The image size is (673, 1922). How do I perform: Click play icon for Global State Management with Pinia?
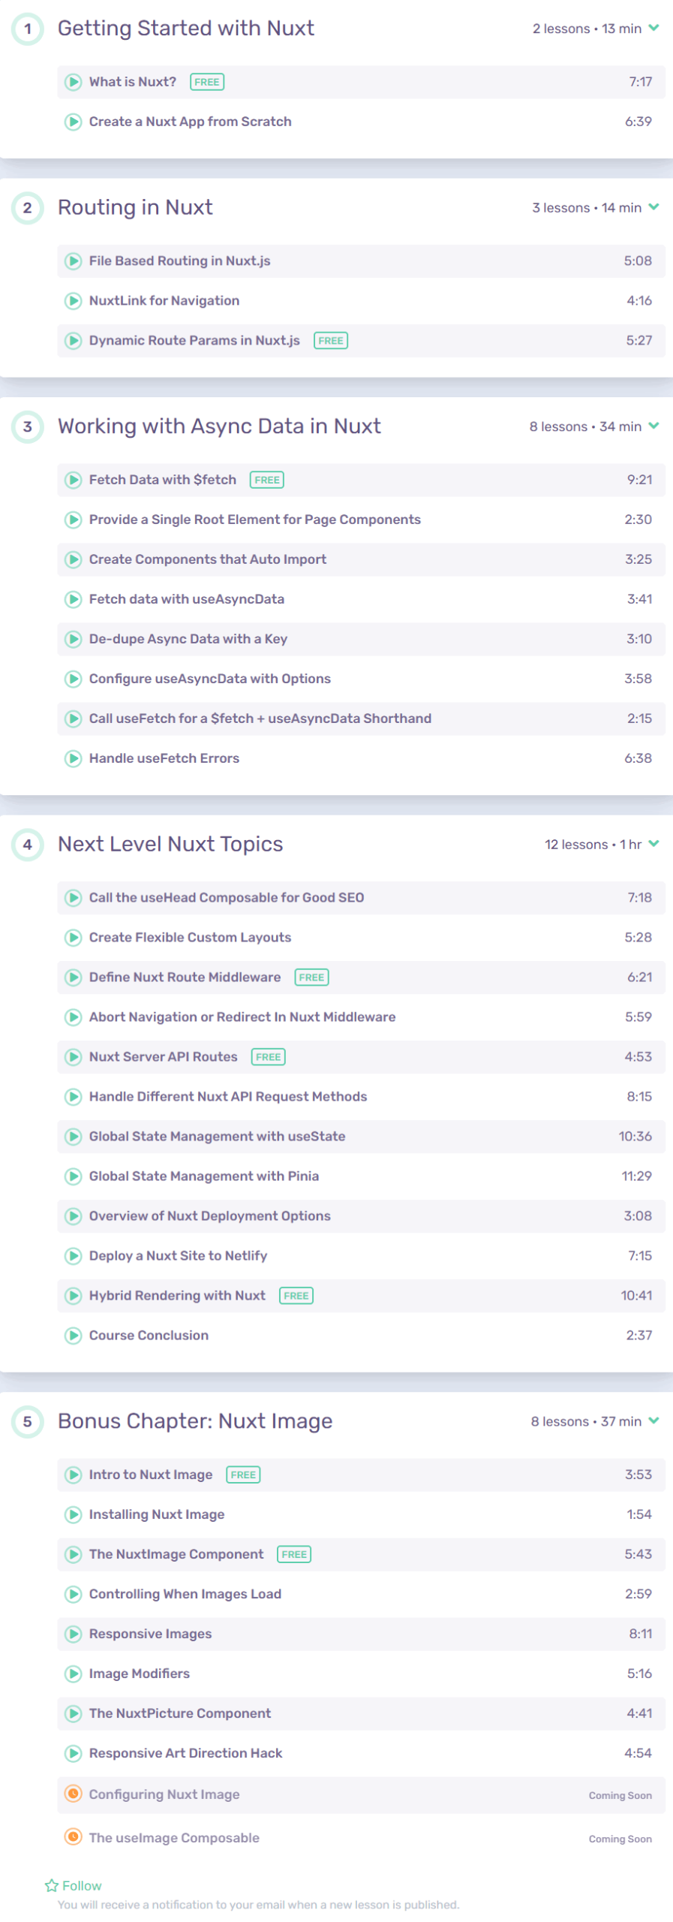[73, 1176]
